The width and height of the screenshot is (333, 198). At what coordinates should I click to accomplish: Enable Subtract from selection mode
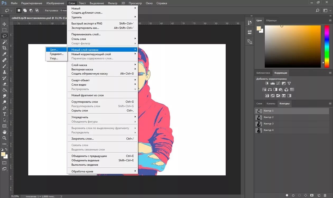(31, 11)
